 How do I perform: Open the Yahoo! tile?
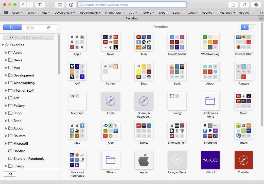[x=210, y=160]
